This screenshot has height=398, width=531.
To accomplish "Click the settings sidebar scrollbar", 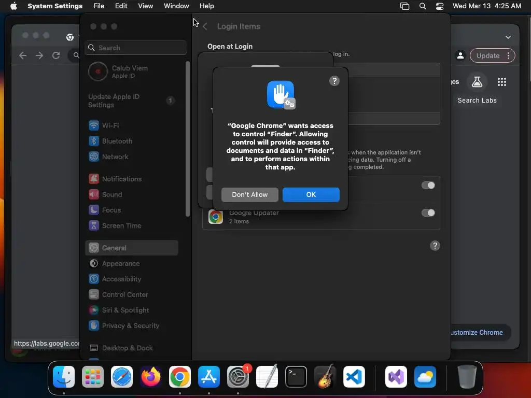I will 188,139.
